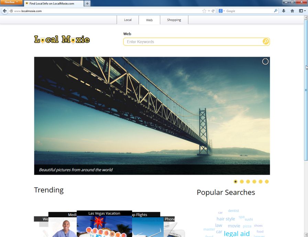The width and height of the screenshot is (308, 237).
Task: Click the 'dentist' popular search
Action: point(233,211)
